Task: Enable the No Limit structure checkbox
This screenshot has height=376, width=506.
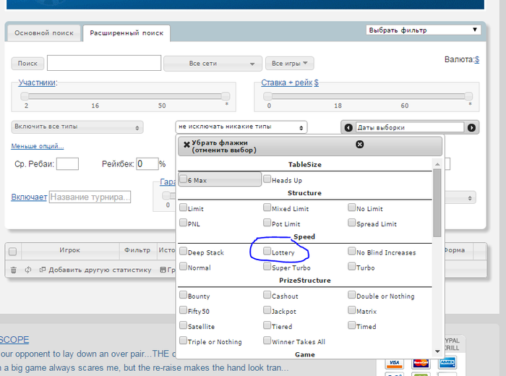Action: coord(351,208)
